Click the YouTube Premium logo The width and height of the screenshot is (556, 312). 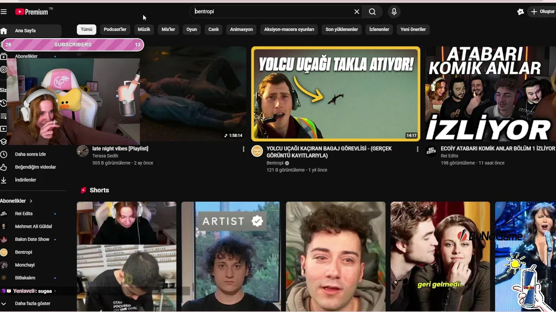[x=33, y=12]
